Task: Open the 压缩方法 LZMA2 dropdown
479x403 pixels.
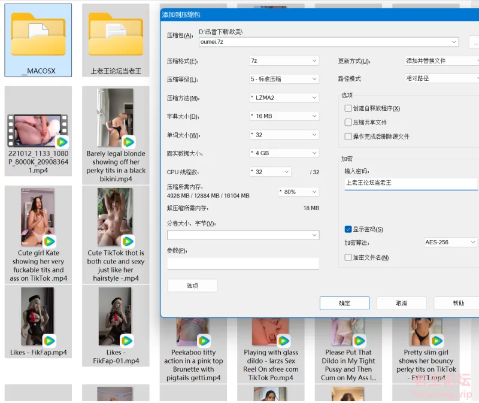Action: (x=284, y=98)
